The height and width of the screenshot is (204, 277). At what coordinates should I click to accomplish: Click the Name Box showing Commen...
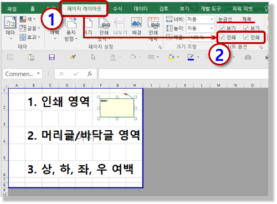tap(19, 74)
